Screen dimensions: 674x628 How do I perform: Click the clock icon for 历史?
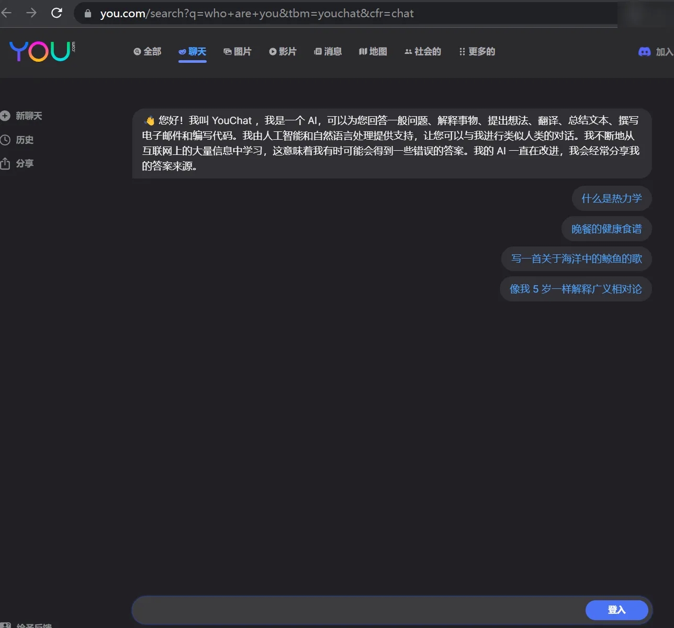click(x=5, y=140)
